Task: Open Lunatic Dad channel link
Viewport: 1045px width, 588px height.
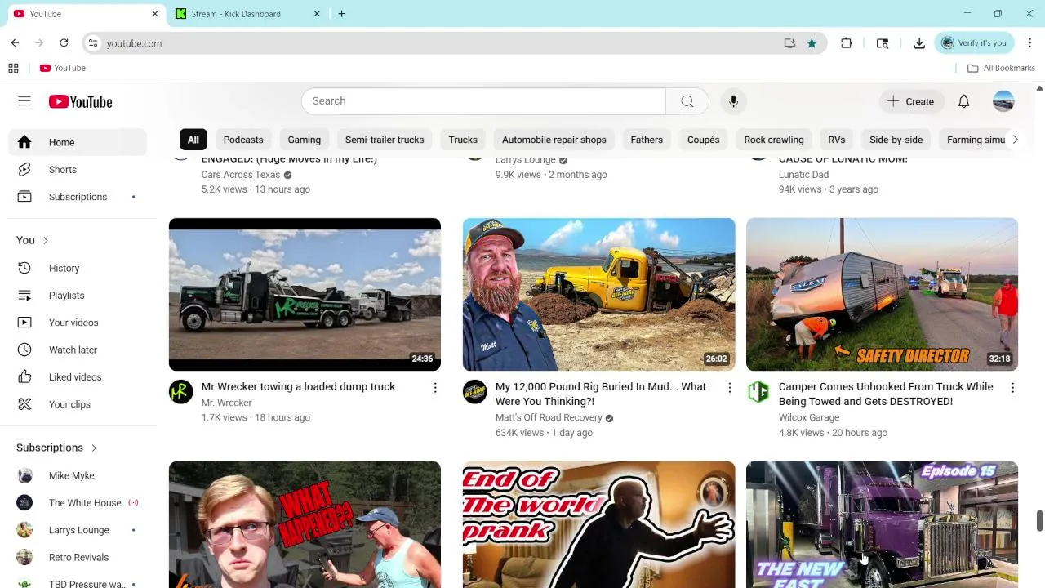Action: (x=803, y=174)
